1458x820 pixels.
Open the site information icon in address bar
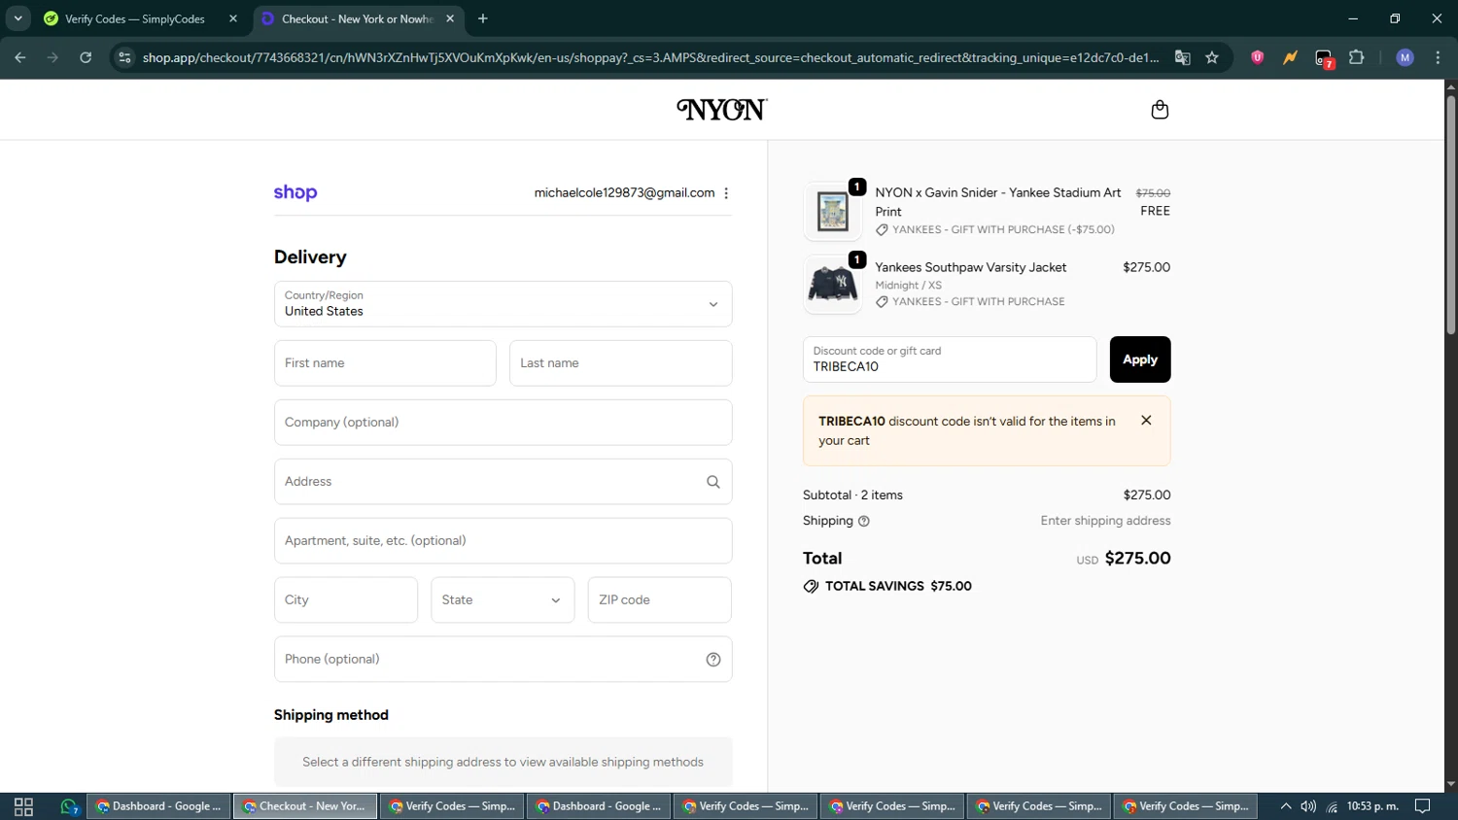[124, 57]
